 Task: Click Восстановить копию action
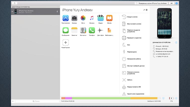click(x=131, y=24)
